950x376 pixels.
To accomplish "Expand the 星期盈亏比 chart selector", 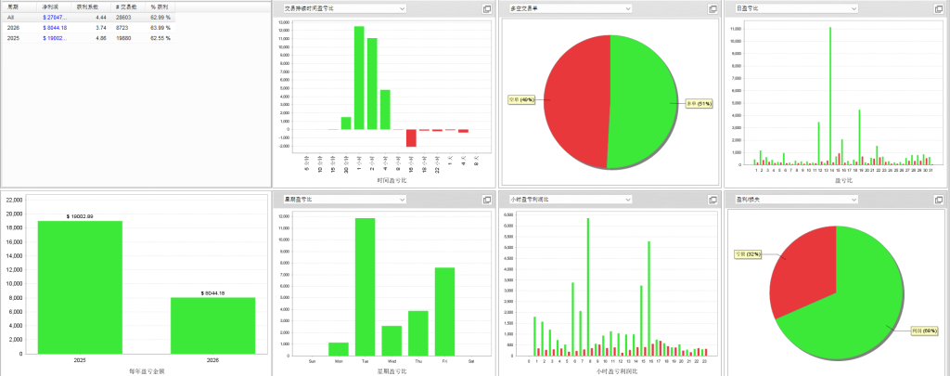I will coord(402,200).
